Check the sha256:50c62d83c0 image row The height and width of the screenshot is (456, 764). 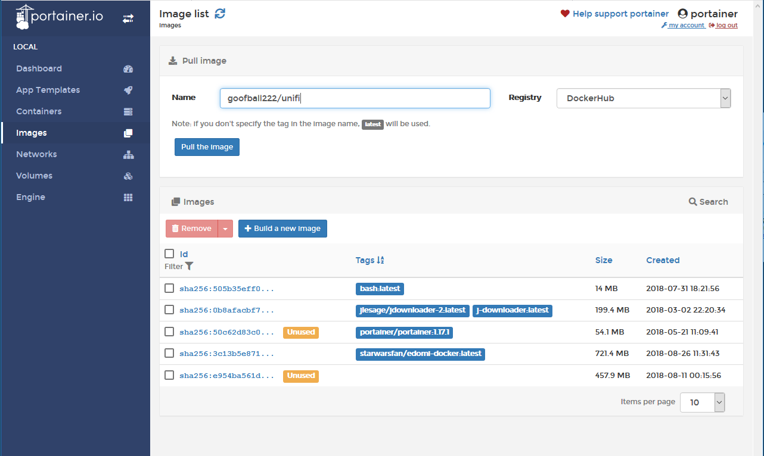point(169,332)
